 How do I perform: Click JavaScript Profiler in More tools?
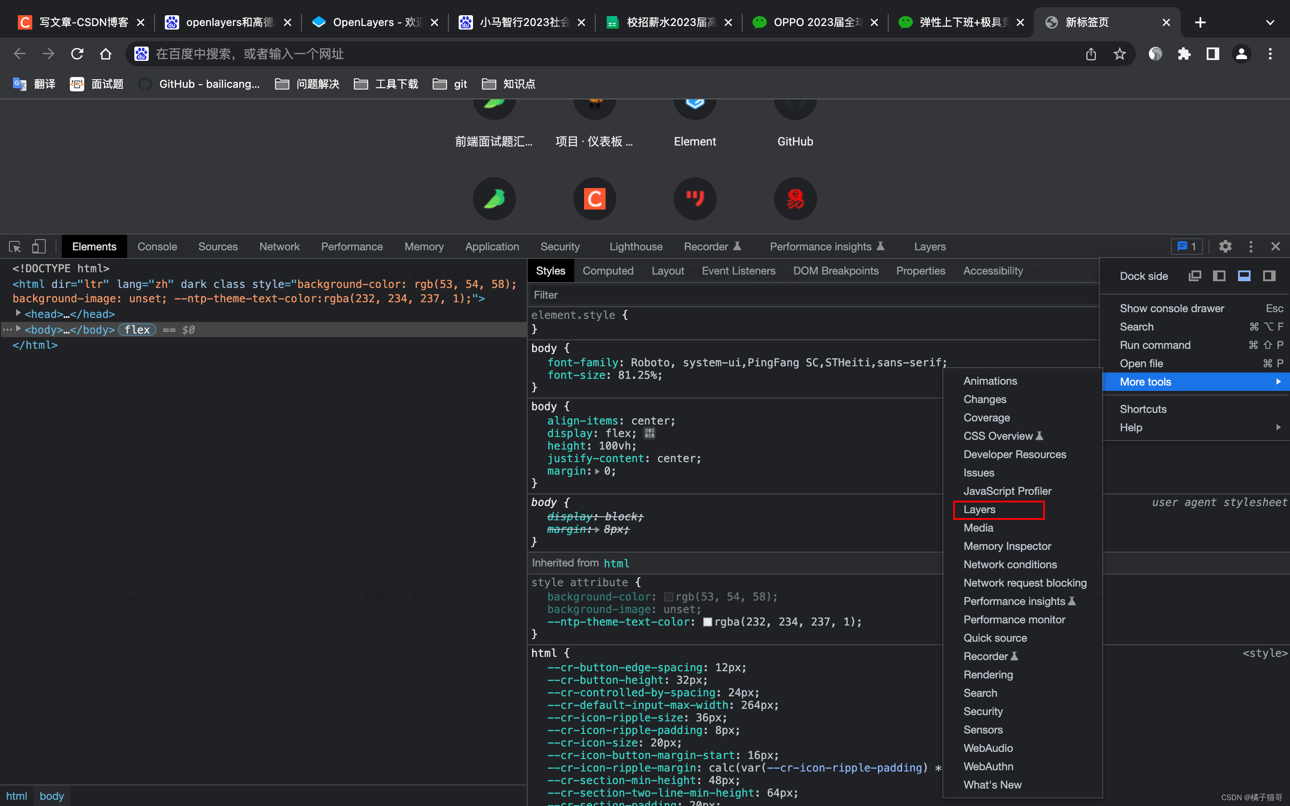(1007, 490)
